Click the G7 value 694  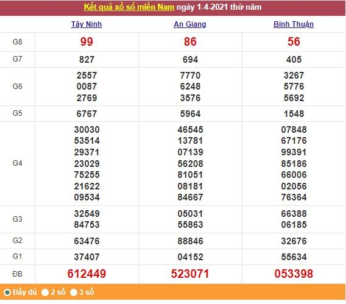tap(190, 60)
